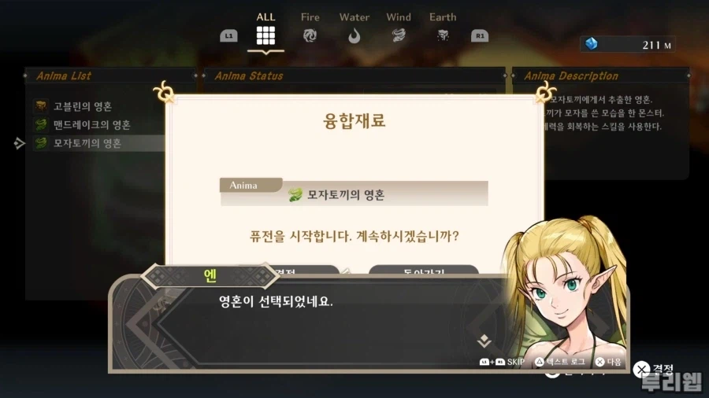This screenshot has width=709, height=398.
Task: Click the elf character portrait
Action: point(565,293)
